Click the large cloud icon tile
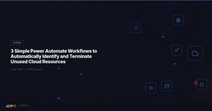Viewport: 212px width, 111px height. click(x=195, y=53)
